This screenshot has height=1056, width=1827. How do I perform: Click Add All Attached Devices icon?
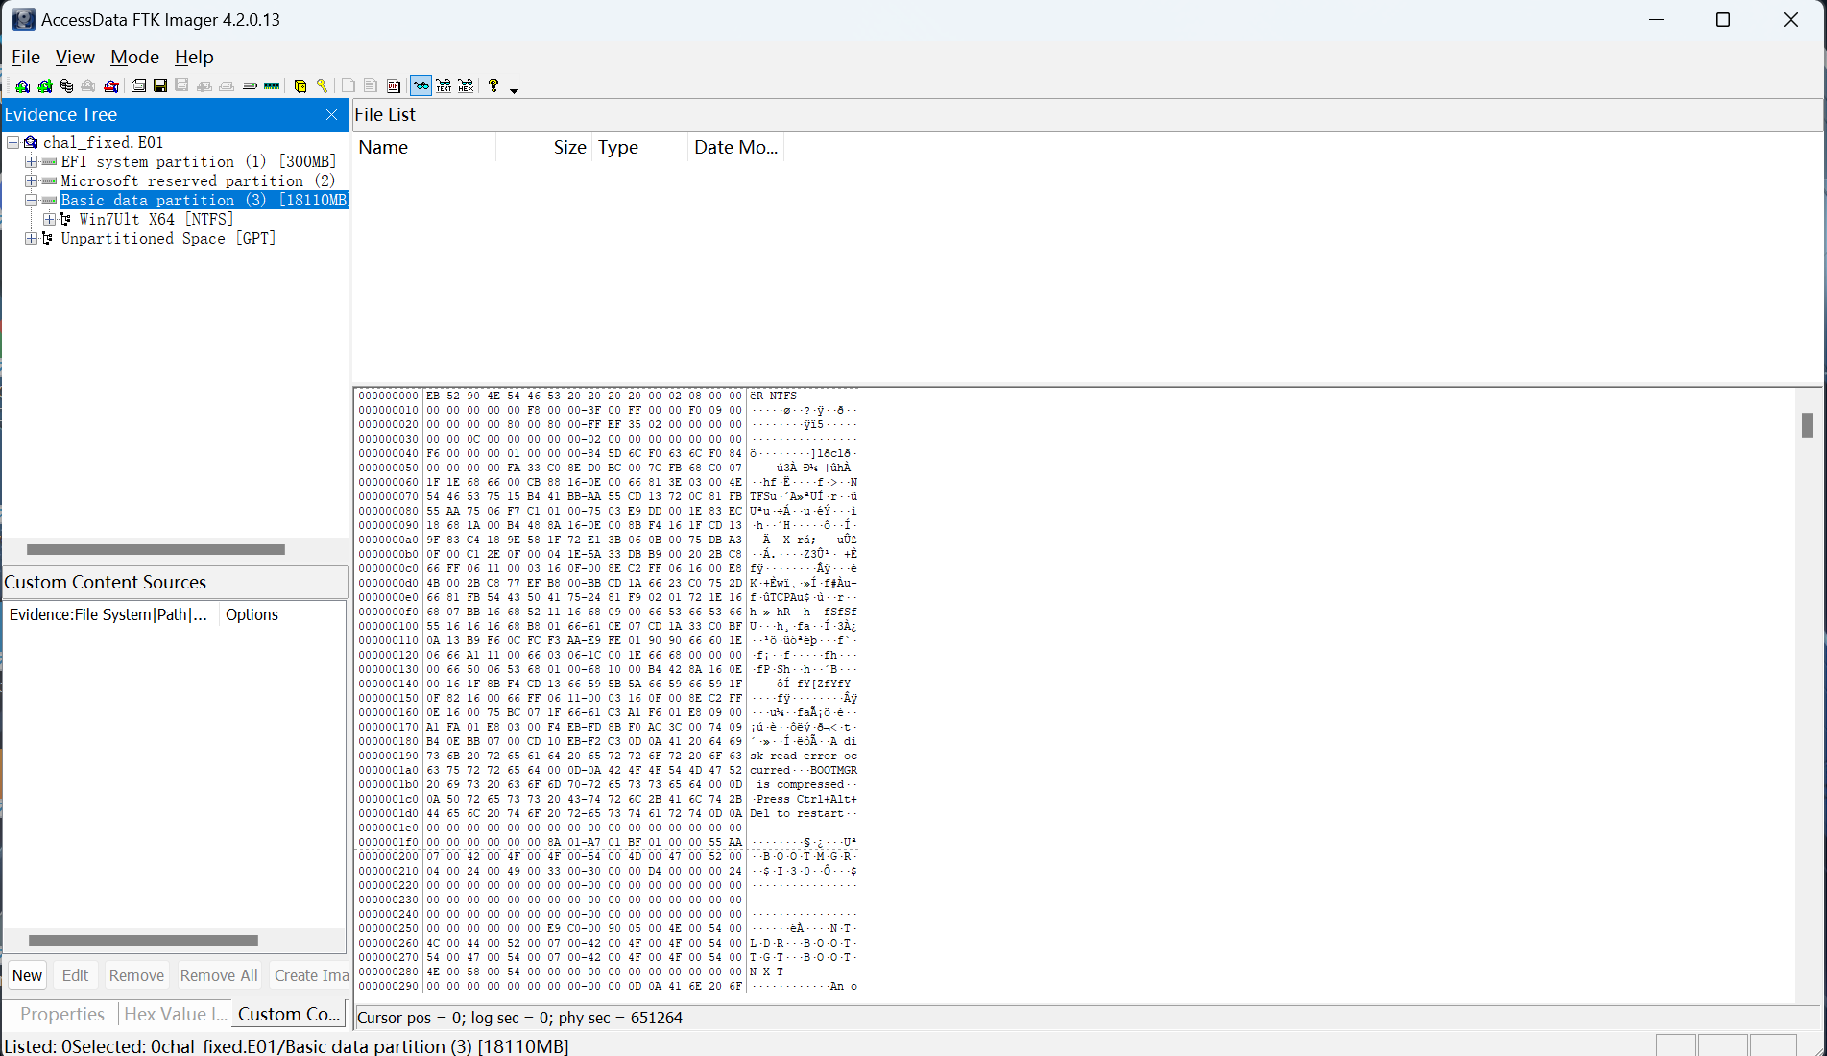click(45, 86)
